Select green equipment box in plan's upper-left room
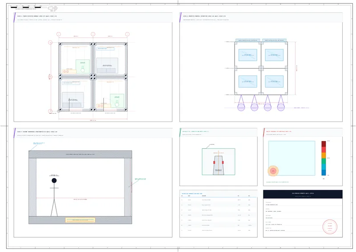This screenshot has width=356, height=252. [83, 66]
